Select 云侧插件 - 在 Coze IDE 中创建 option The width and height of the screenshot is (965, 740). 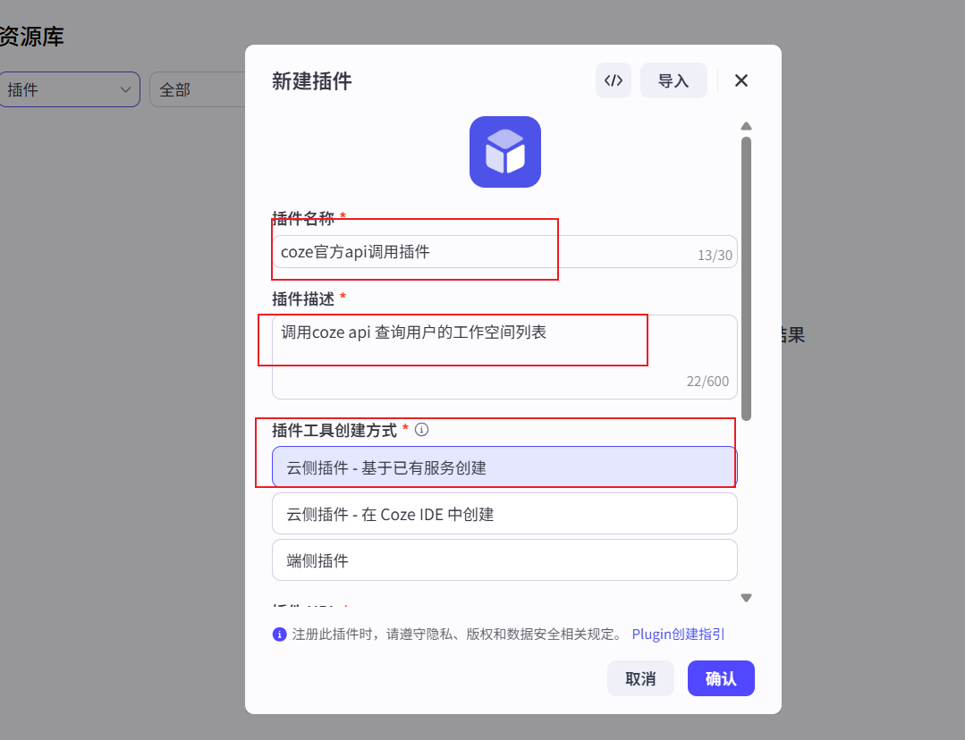tap(504, 514)
